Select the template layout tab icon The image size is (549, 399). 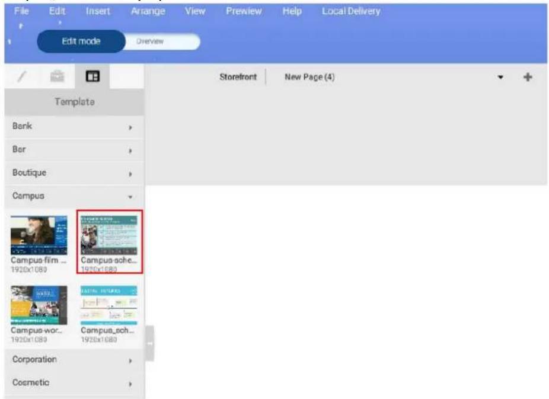point(92,76)
